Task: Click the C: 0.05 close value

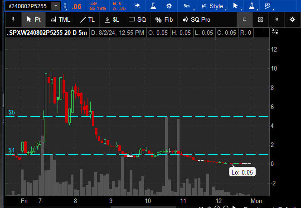Action: 227,33
